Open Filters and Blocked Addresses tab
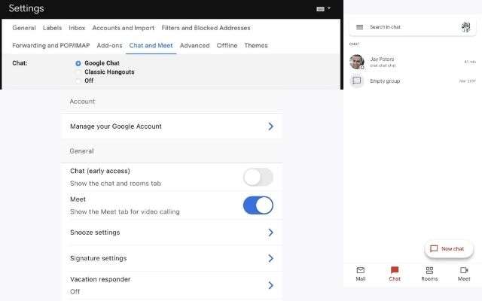The width and height of the screenshot is (482, 301). pos(206,28)
